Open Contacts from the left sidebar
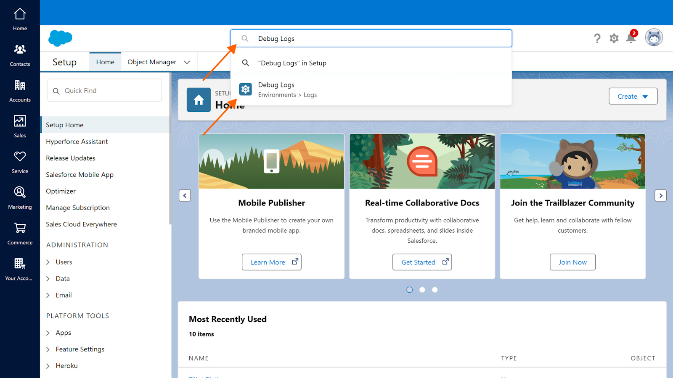This screenshot has height=378, width=673. click(20, 55)
